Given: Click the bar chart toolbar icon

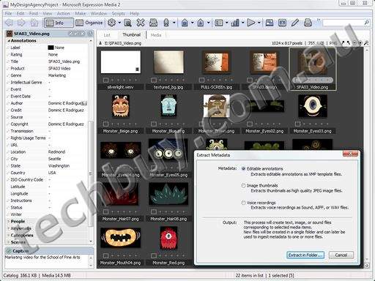Looking at the screenshot, I should click(235, 23).
